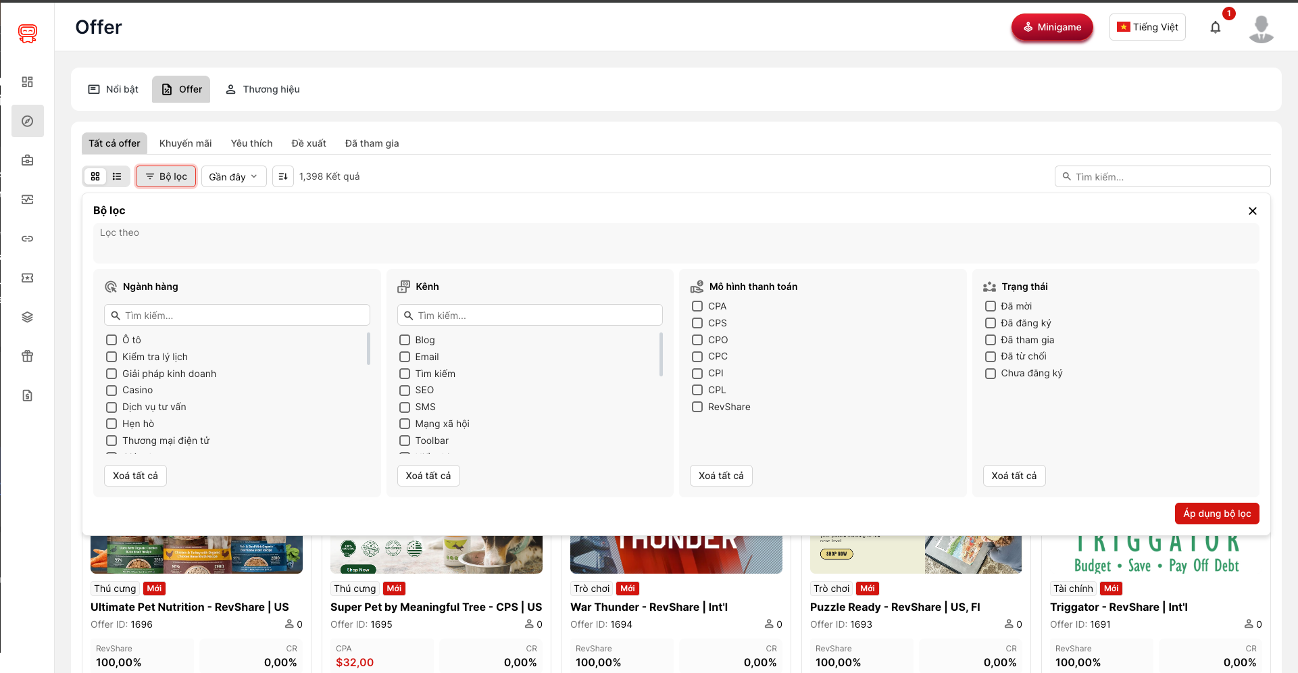Switch to list view layout

117,176
